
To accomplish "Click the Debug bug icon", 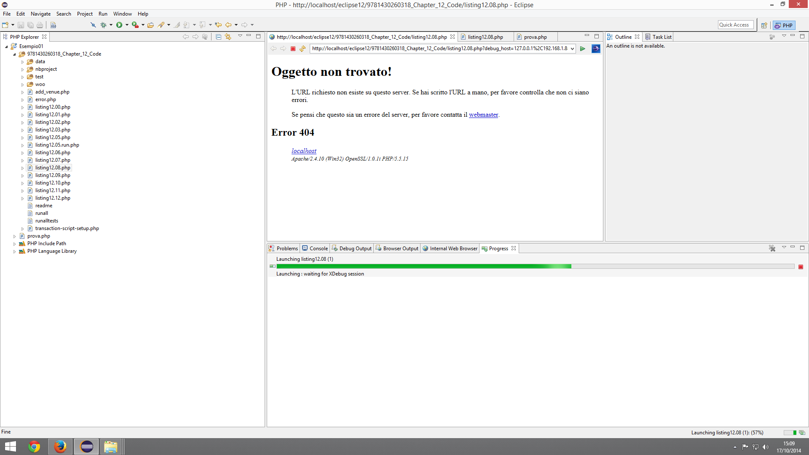I will coord(103,25).
